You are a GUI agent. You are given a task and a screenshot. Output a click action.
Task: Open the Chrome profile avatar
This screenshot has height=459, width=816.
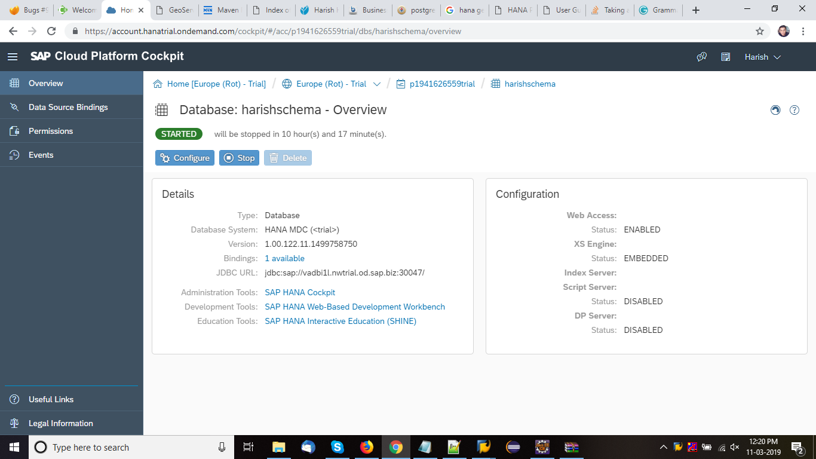[784, 31]
